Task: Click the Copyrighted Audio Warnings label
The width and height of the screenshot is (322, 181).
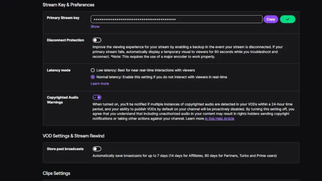Action: tap(63, 100)
